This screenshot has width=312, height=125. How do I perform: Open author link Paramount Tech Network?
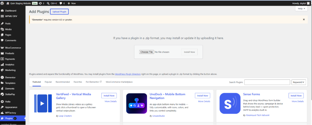tap(258, 115)
